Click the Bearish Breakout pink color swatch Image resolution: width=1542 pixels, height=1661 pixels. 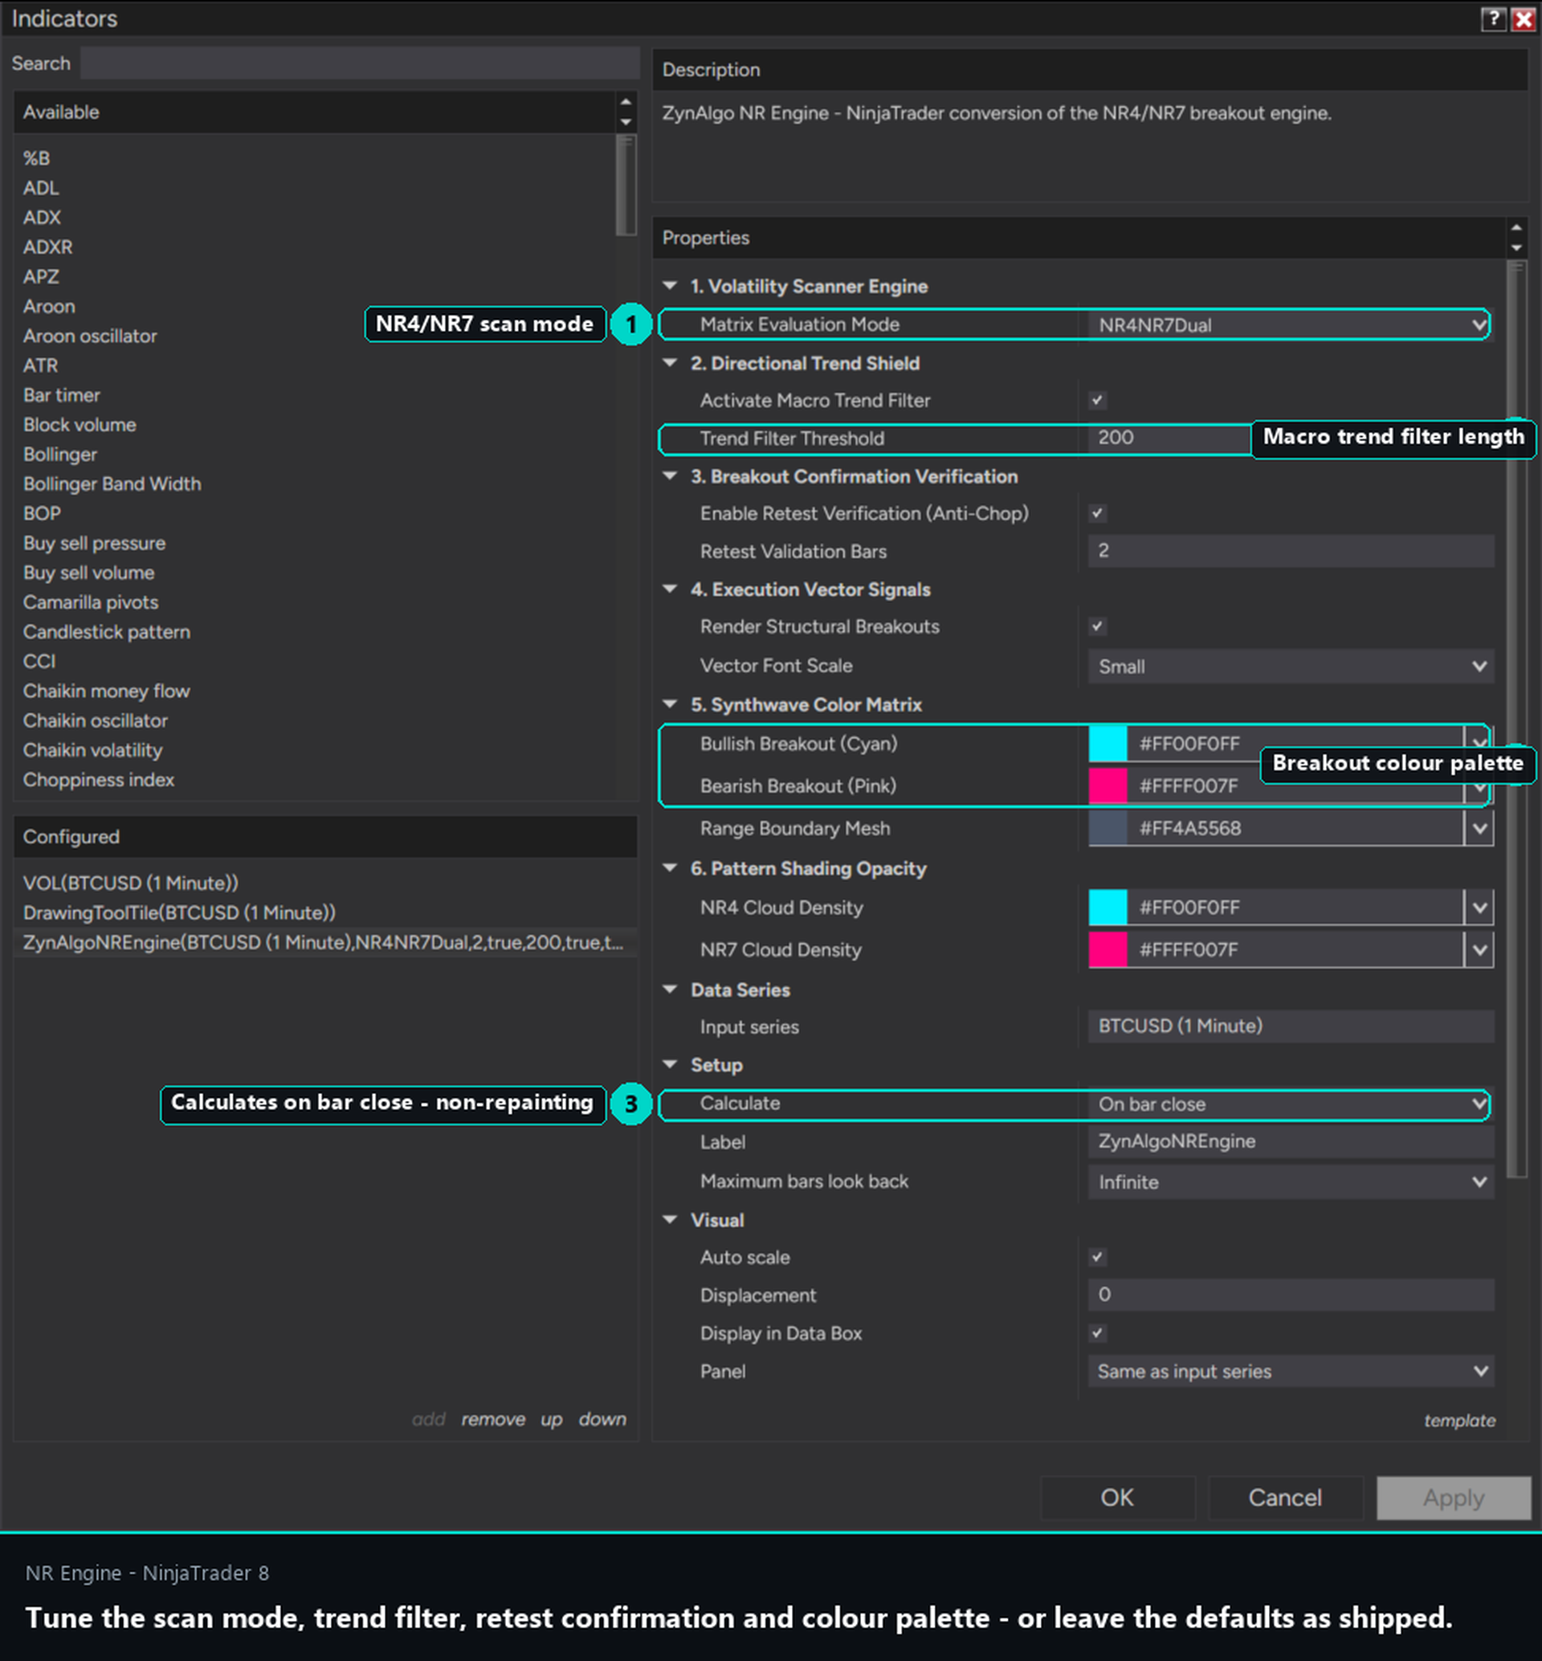pos(1108,786)
